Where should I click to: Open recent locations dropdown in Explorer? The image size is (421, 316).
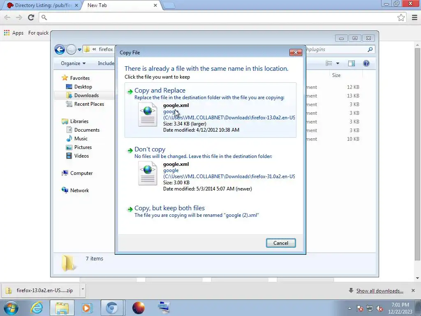pyautogui.click(x=79, y=50)
